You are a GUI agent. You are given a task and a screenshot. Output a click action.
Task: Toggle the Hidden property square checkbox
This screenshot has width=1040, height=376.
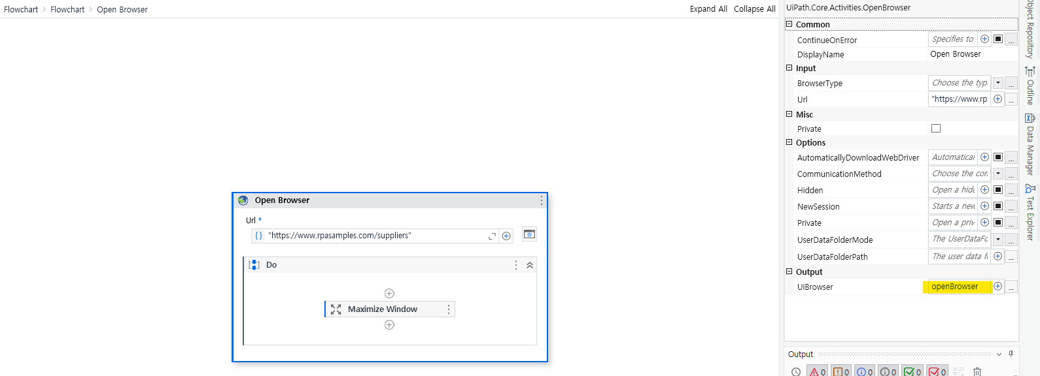998,190
